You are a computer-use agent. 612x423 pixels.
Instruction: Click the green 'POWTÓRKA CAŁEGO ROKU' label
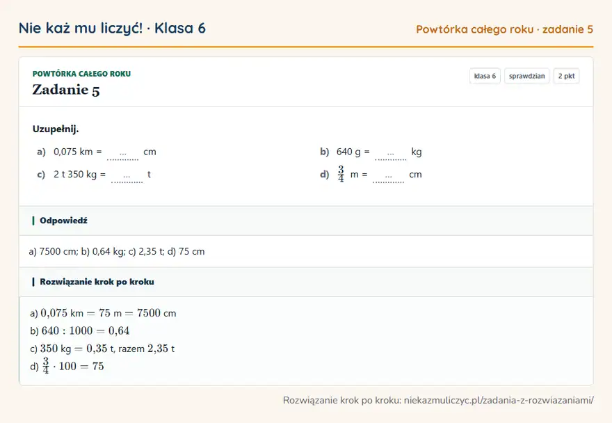[x=81, y=74]
